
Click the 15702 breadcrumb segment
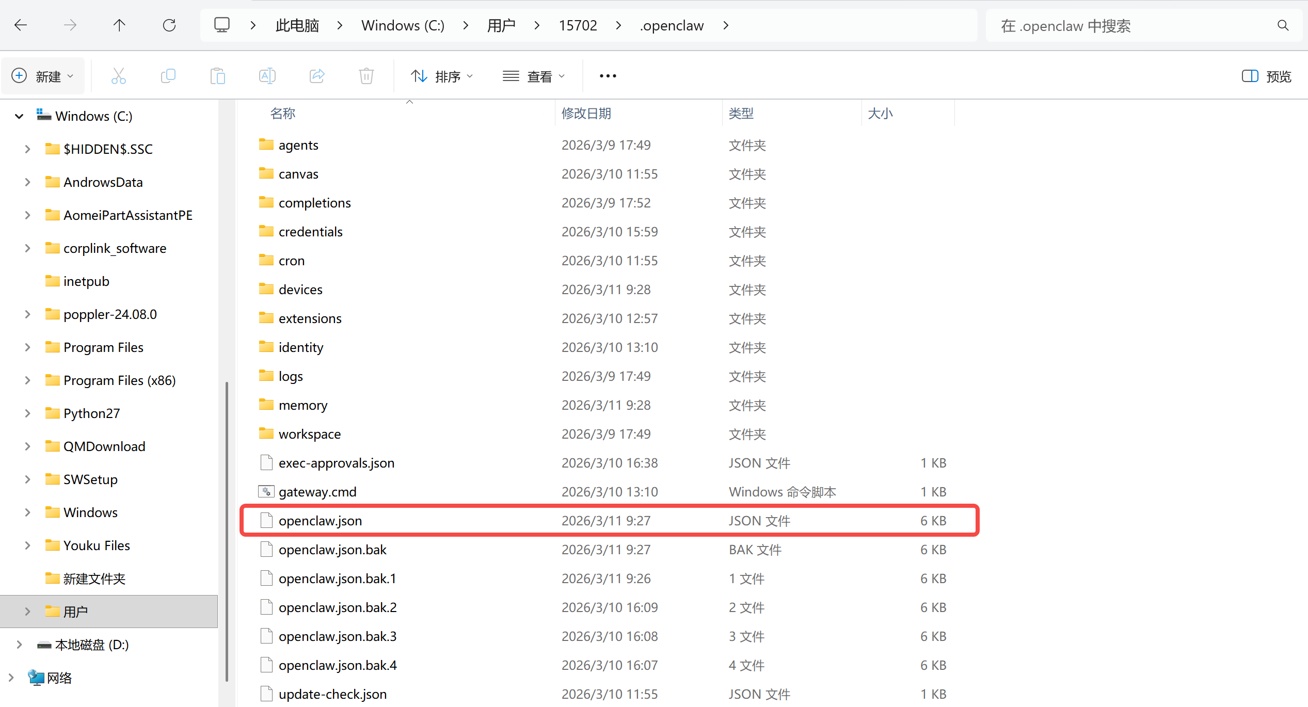click(x=578, y=25)
